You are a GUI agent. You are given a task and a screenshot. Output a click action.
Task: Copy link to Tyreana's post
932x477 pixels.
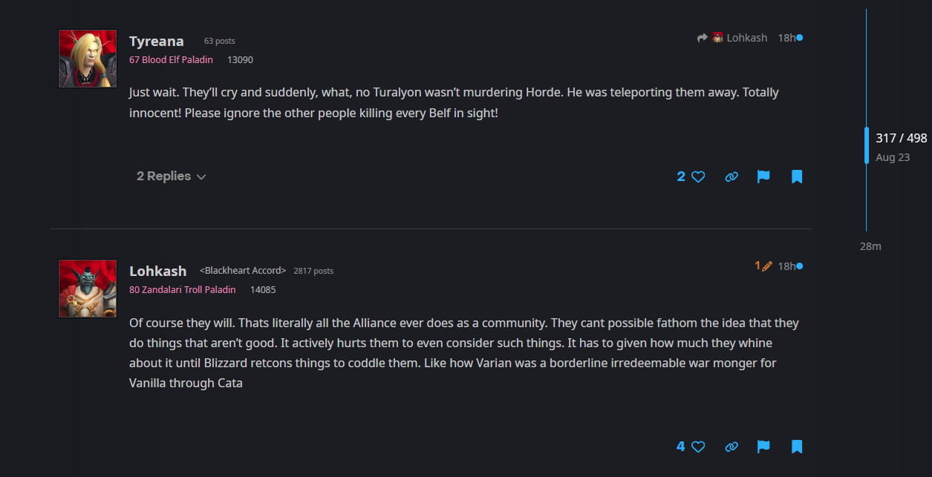pyautogui.click(x=731, y=177)
